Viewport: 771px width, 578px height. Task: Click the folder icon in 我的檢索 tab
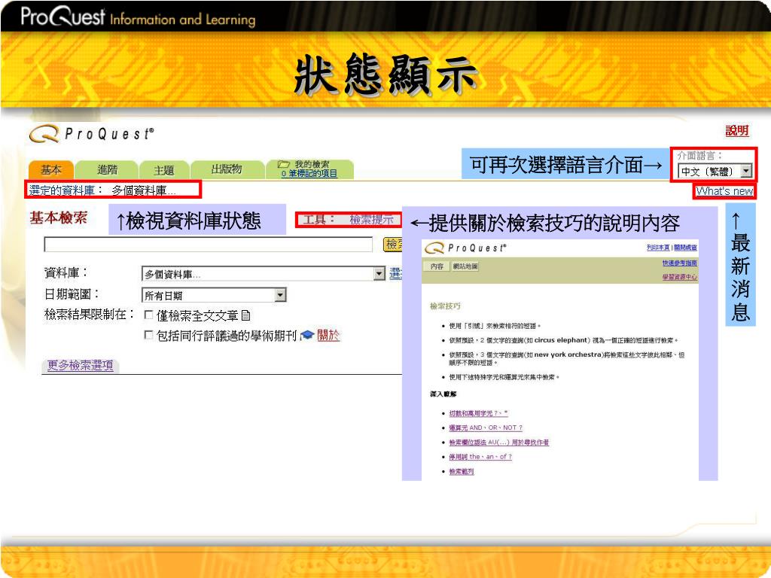pyautogui.click(x=283, y=164)
